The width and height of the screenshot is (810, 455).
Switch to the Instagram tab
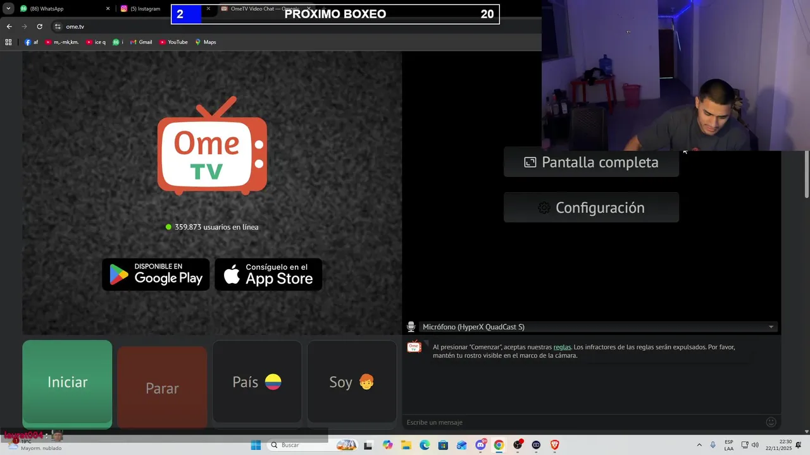(x=144, y=9)
